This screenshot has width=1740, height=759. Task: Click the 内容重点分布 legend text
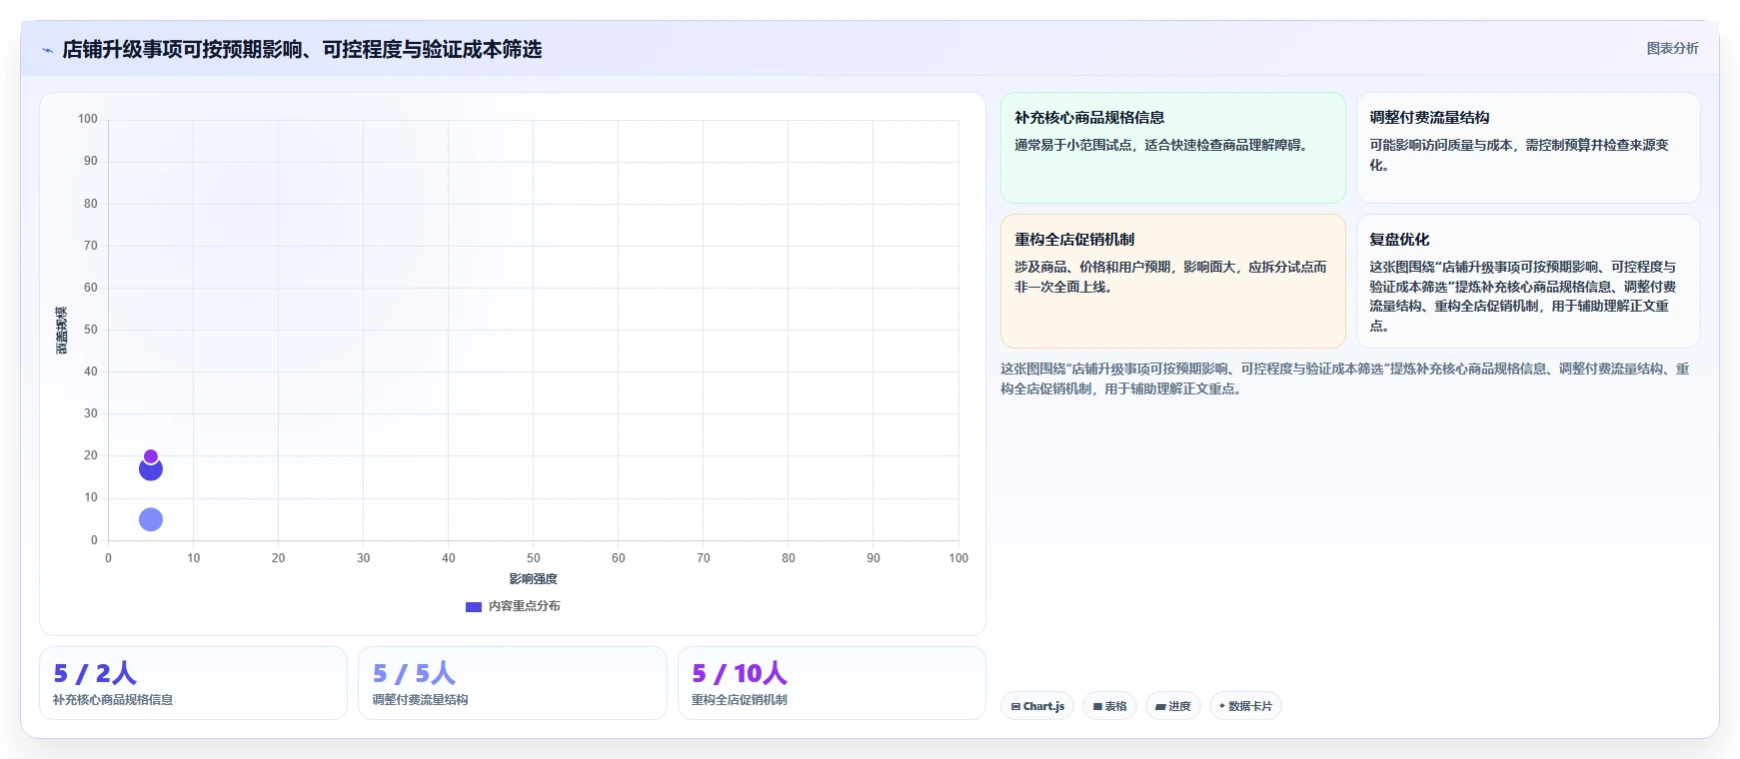524,606
